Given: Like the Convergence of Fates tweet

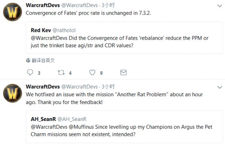Looking at the screenshot, I should (x=92, y=73).
